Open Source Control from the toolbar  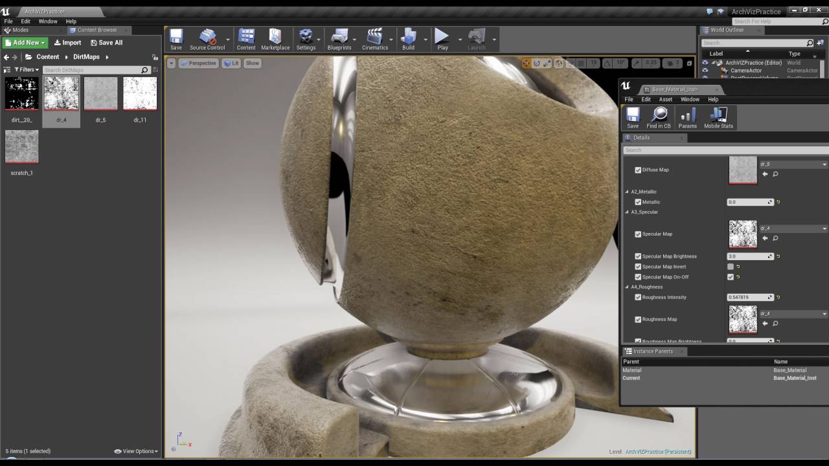click(x=207, y=39)
